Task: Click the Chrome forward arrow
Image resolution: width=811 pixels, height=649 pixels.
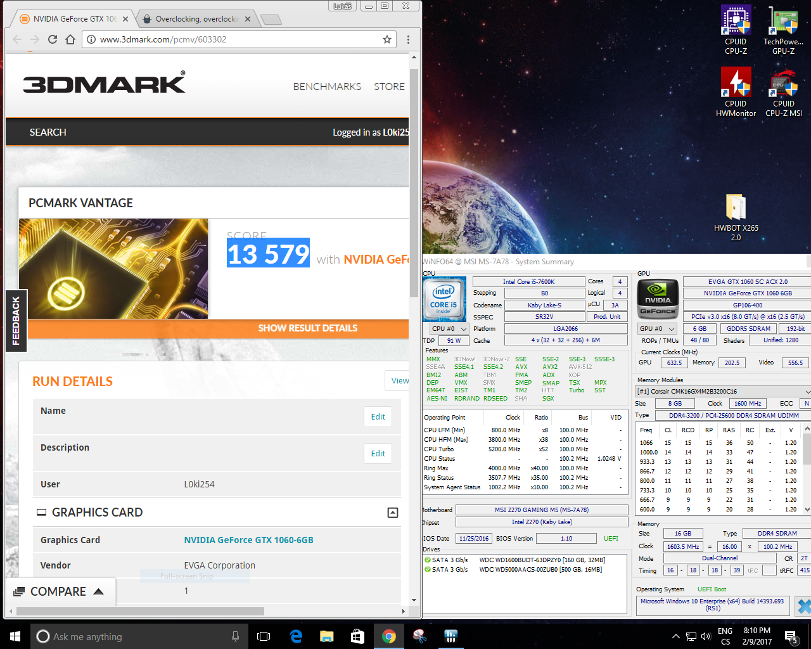Action: pyautogui.click(x=35, y=39)
